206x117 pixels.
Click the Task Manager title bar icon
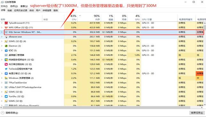(2, 2)
